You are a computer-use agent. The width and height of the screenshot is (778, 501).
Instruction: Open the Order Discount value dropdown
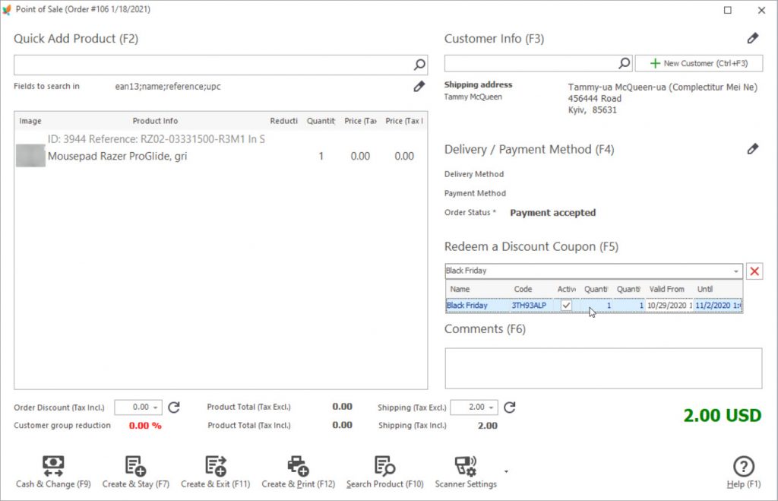point(153,407)
